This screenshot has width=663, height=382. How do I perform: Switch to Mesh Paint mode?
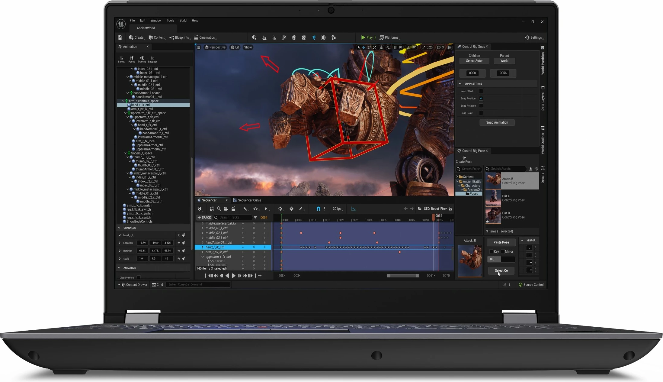[284, 37]
